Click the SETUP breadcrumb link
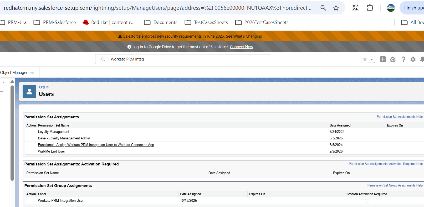Viewport: 424px width, 207px height. [44, 88]
